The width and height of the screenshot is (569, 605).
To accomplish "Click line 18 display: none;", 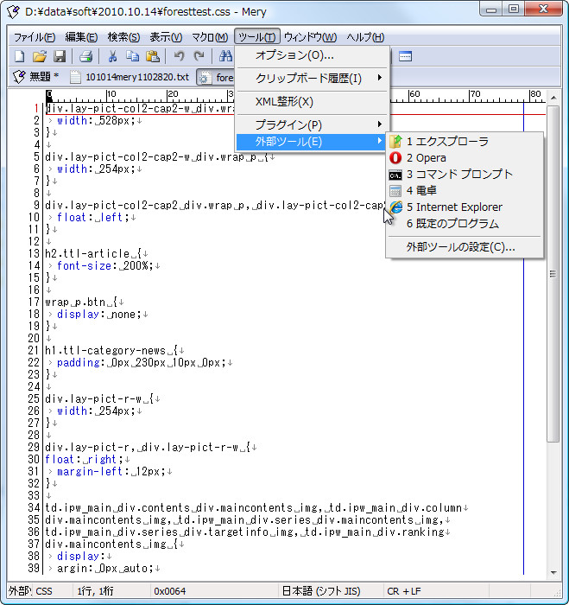I will coord(99,314).
